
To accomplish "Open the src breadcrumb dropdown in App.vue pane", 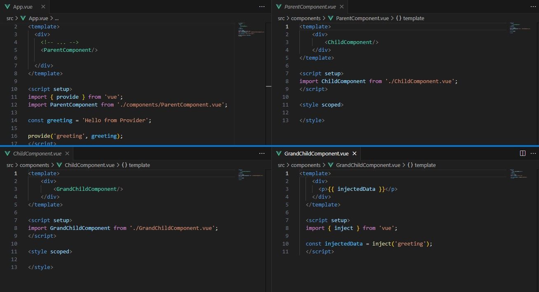I will pyautogui.click(x=9, y=18).
